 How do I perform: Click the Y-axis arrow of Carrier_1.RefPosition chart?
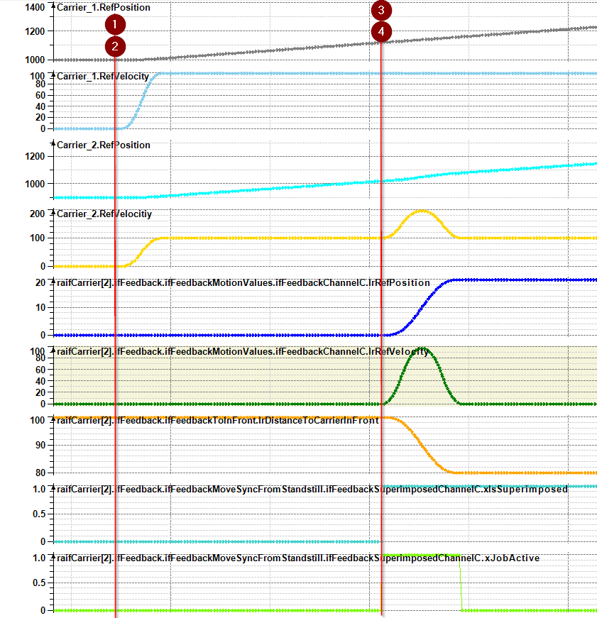pos(52,6)
